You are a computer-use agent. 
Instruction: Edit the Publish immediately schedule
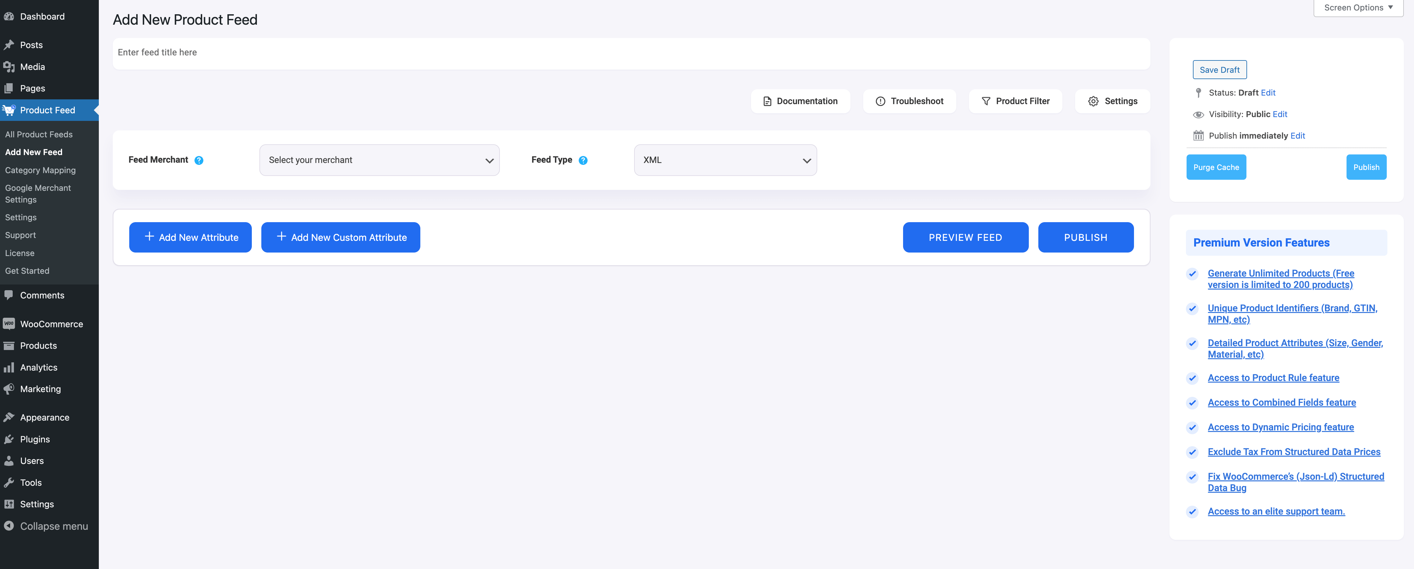click(x=1297, y=137)
